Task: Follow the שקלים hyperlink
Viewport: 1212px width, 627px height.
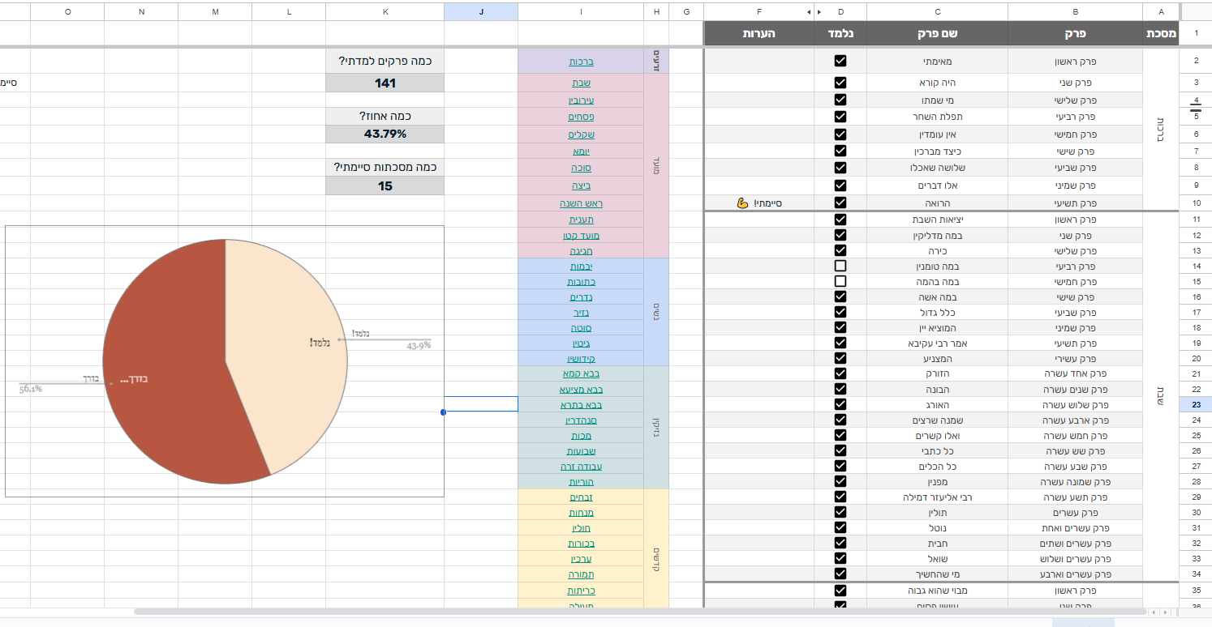Action: click(579, 134)
